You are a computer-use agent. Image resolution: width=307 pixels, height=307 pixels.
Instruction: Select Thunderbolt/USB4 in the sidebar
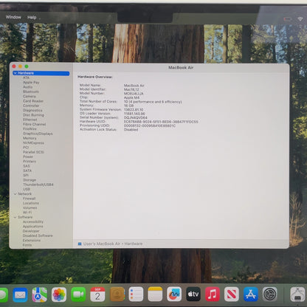[x=38, y=184]
